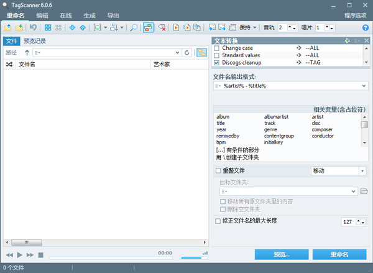Click the 重命名 button at bottom right
The height and width of the screenshot is (273, 373).
pos(339,254)
